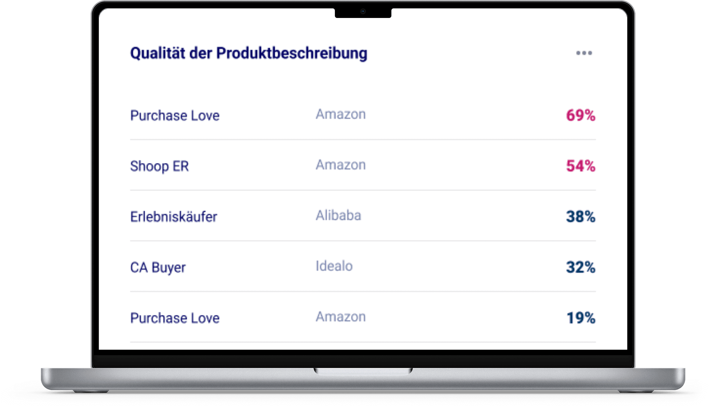Screen dimensions: 718x406
Task: Click the divider line under the Erlebniskäufer row
Action: point(363,241)
